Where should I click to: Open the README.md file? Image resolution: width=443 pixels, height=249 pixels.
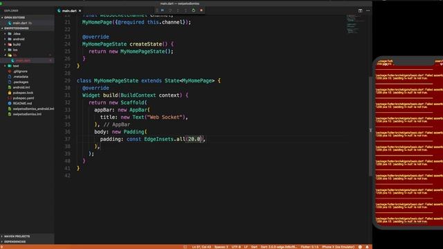[27, 103]
